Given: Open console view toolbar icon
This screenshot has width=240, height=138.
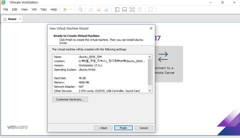Looking at the screenshot, I should tap(151, 10).
